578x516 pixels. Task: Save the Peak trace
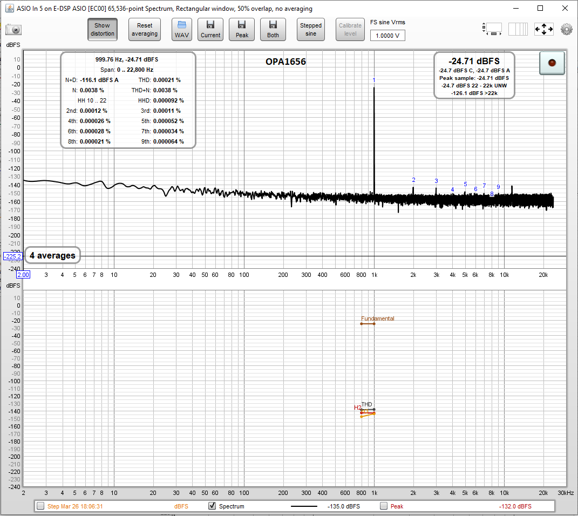tap(242, 30)
